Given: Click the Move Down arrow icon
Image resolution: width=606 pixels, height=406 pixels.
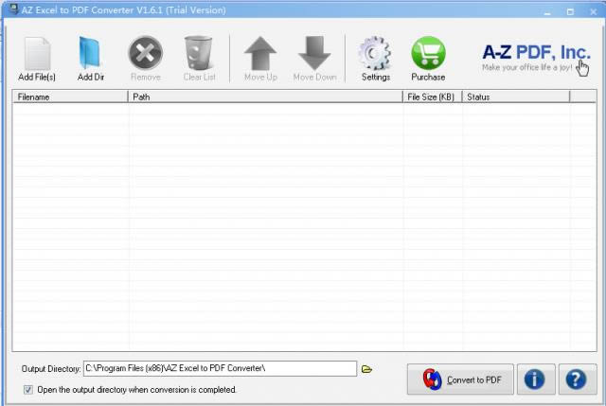Looking at the screenshot, I should tap(314, 53).
